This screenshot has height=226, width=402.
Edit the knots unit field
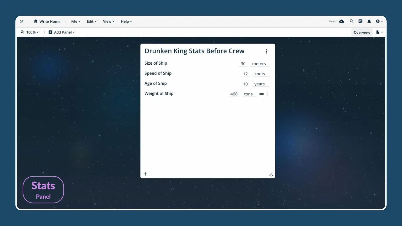click(259, 74)
